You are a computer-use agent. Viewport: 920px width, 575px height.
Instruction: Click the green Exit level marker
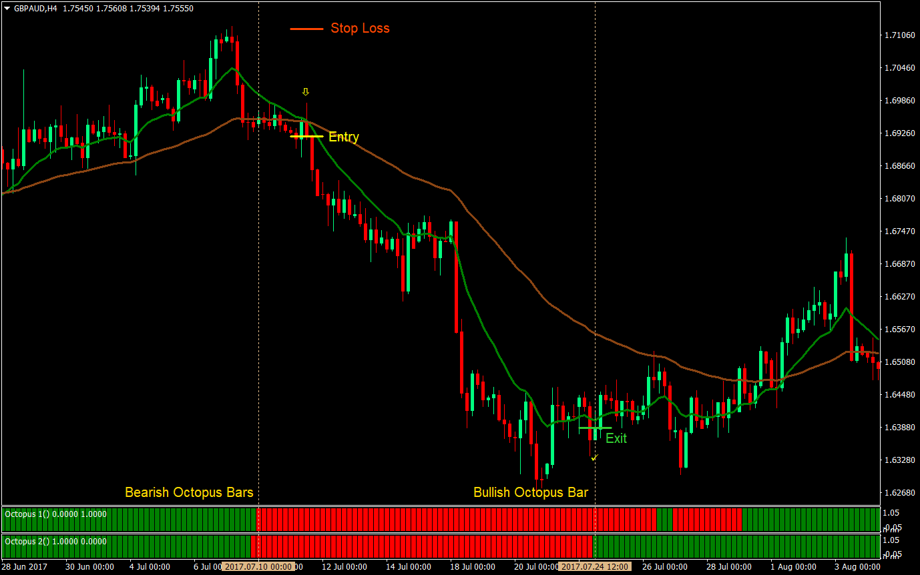596,428
